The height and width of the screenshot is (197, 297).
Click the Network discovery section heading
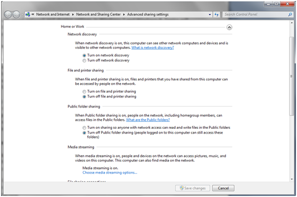coord(82,34)
